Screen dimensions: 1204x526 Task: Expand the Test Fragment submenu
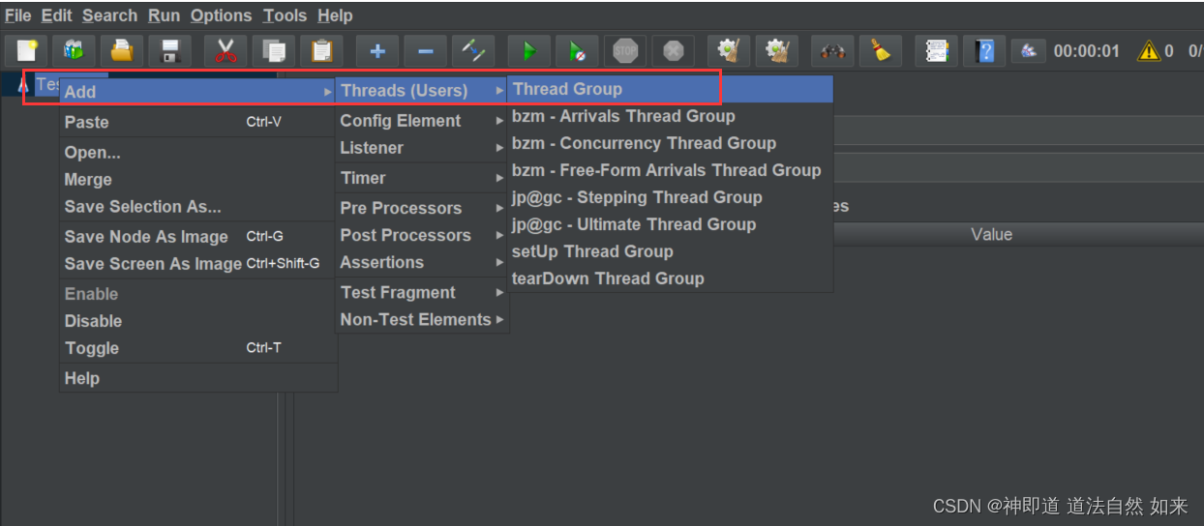421,292
